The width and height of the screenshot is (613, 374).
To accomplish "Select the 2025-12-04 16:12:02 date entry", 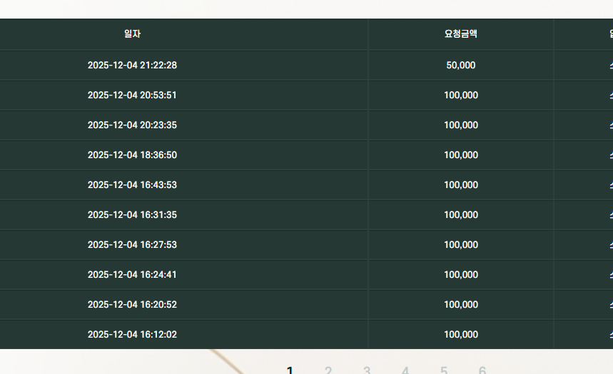I will tap(132, 335).
